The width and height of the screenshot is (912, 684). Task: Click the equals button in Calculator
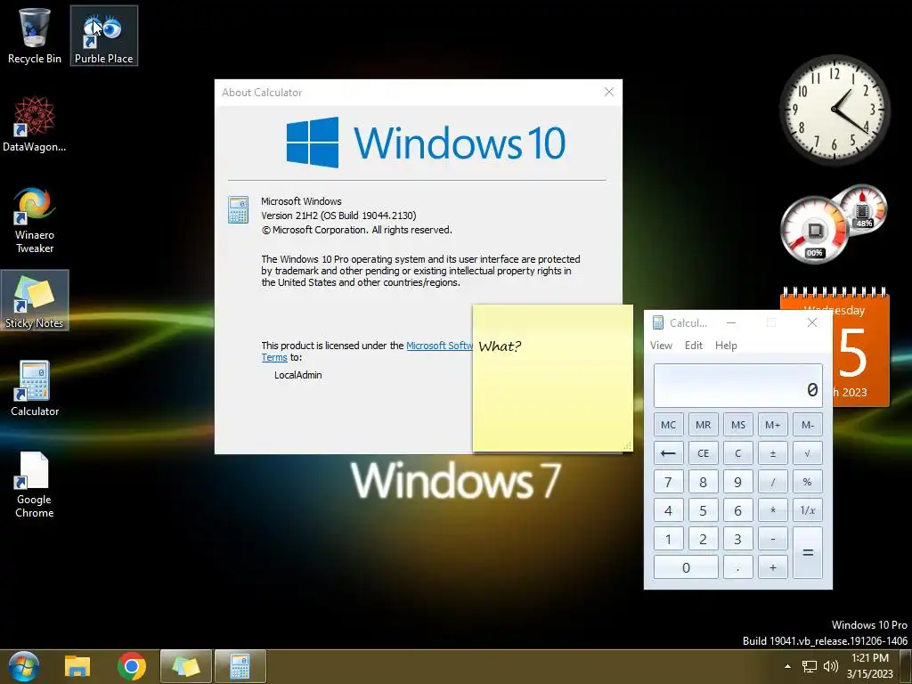(807, 552)
